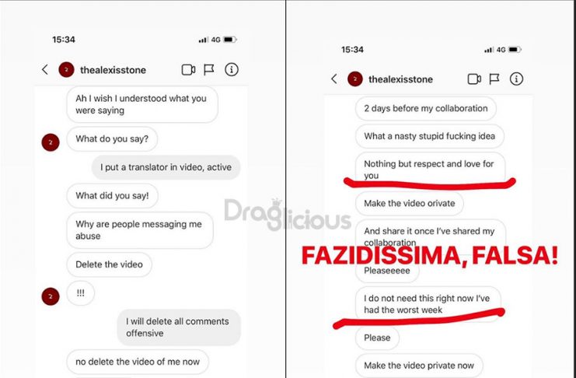This screenshot has height=378, width=576.
Task: Tap the back arrow in left chat
Action: click(45, 69)
